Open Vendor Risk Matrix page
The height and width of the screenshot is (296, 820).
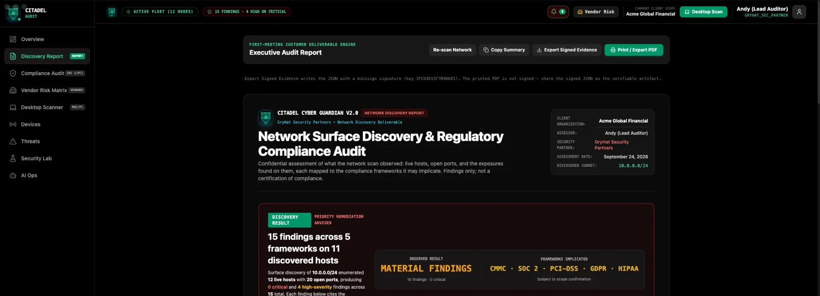coord(47,90)
